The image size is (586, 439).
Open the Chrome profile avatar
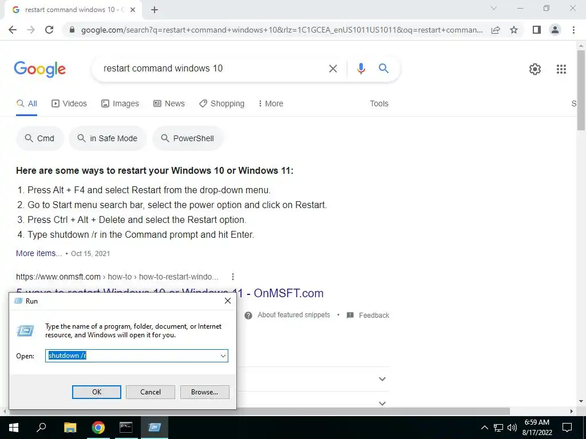click(x=555, y=30)
